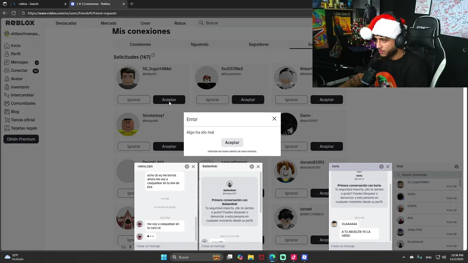Click the browser address bar URL
Viewport: 468px width, 263px height.
click(72, 13)
